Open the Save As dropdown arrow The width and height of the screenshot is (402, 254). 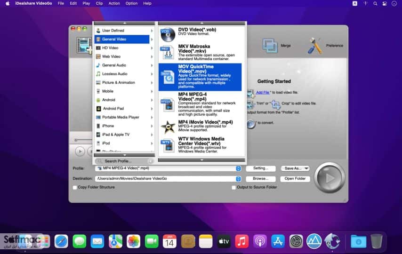pyautogui.click(x=306, y=168)
